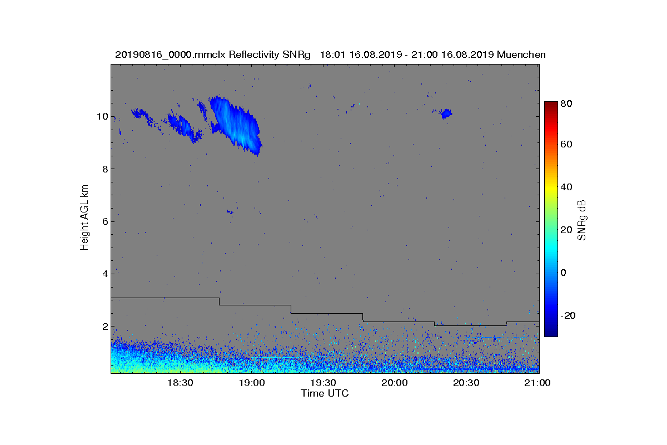
Task: Click the colorbar value 0
Action: tap(564, 273)
